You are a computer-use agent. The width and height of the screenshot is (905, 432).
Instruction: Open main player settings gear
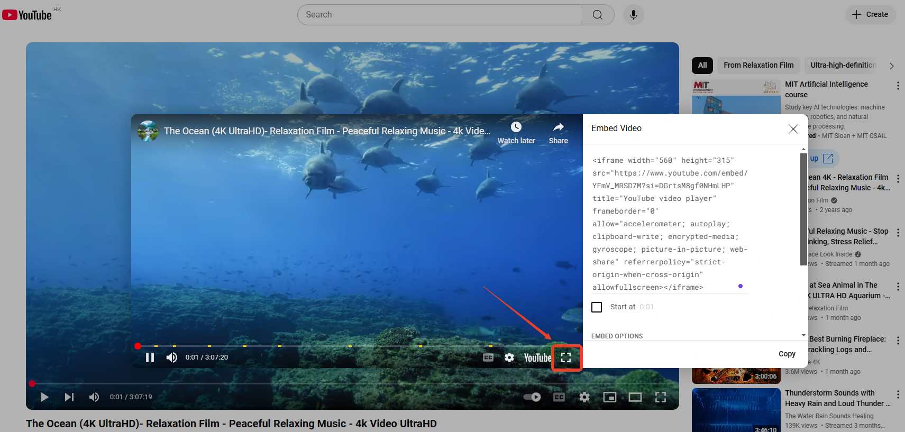tap(584, 397)
